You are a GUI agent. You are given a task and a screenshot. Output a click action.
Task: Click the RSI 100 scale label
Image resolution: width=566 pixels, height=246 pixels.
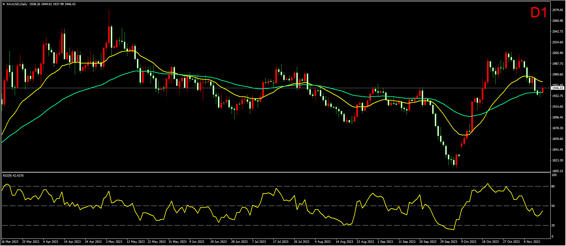pyautogui.click(x=554, y=175)
